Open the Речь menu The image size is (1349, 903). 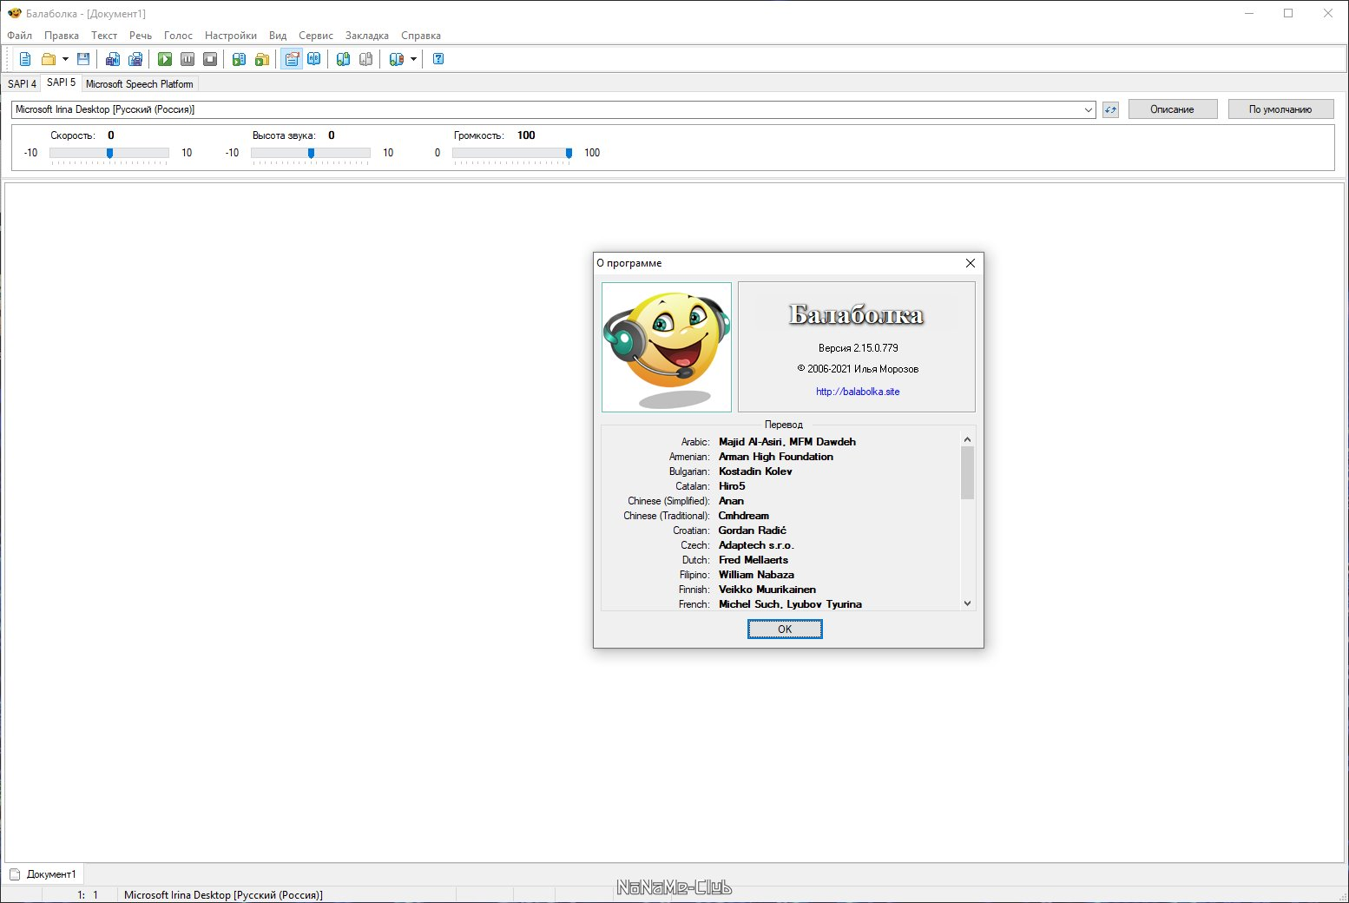click(x=141, y=36)
